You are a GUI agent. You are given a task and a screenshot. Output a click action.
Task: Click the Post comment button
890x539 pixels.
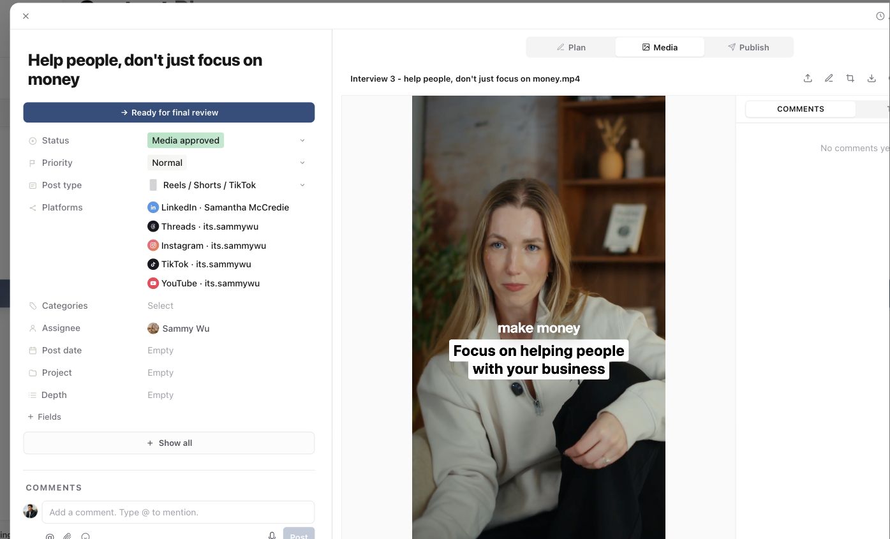[299, 535]
